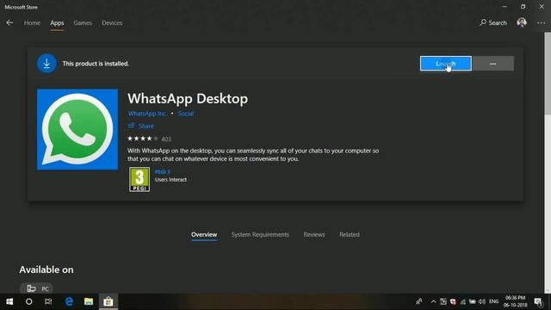This screenshot has height=310, width=551.
Task: Click the star rating with 403 reviews
Action: click(149, 139)
